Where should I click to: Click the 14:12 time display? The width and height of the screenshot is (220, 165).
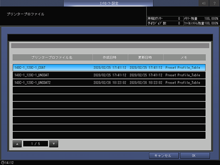click(9, 163)
